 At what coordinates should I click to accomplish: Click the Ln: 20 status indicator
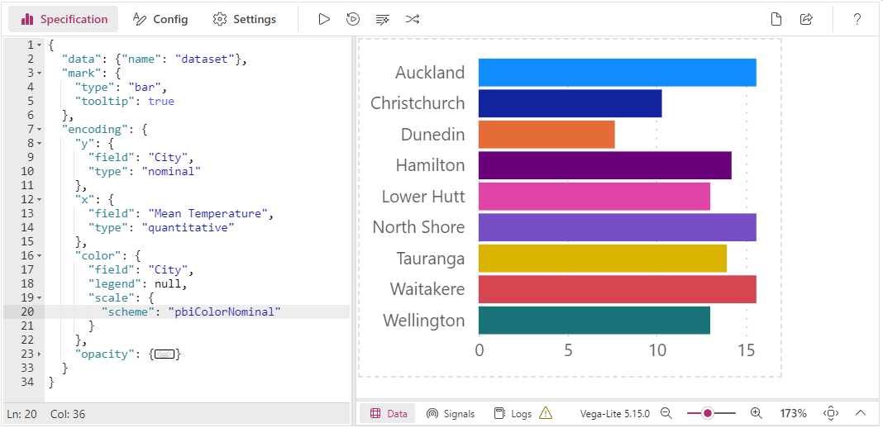pyautogui.click(x=22, y=415)
